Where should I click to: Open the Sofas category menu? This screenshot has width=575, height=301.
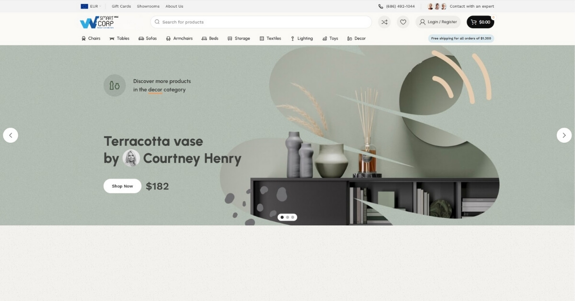pyautogui.click(x=148, y=38)
